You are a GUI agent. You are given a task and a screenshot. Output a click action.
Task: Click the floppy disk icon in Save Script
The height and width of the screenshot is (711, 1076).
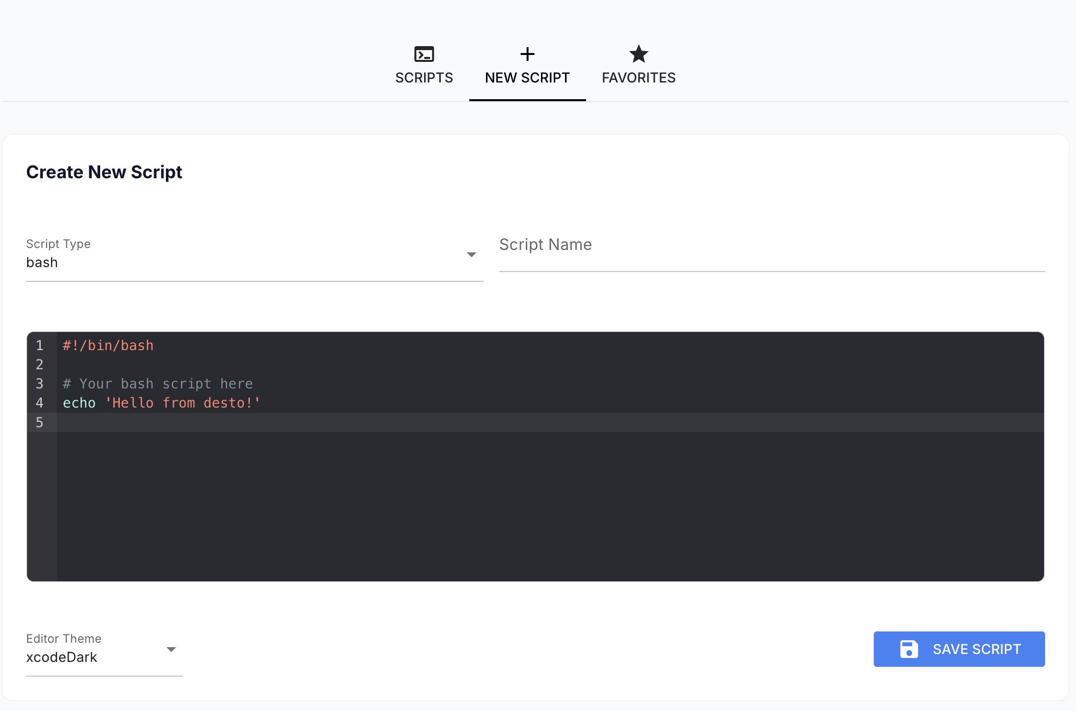pos(909,649)
